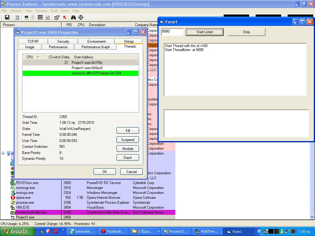The image size is (315, 236).
Task: Open the Find menu
Action: tap(54, 11)
